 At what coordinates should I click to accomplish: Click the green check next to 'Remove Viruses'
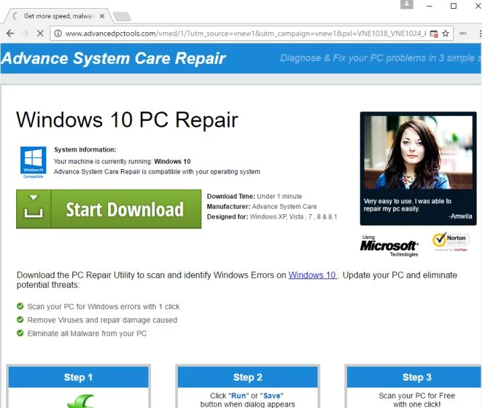[x=20, y=320]
